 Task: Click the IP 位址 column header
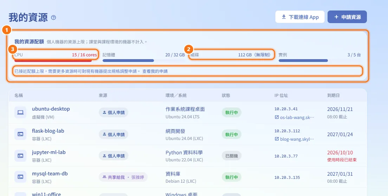click(281, 96)
